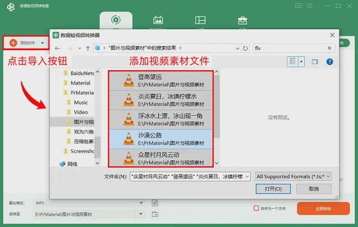
Task: Go back in the file dialog
Action: coord(57,48)
